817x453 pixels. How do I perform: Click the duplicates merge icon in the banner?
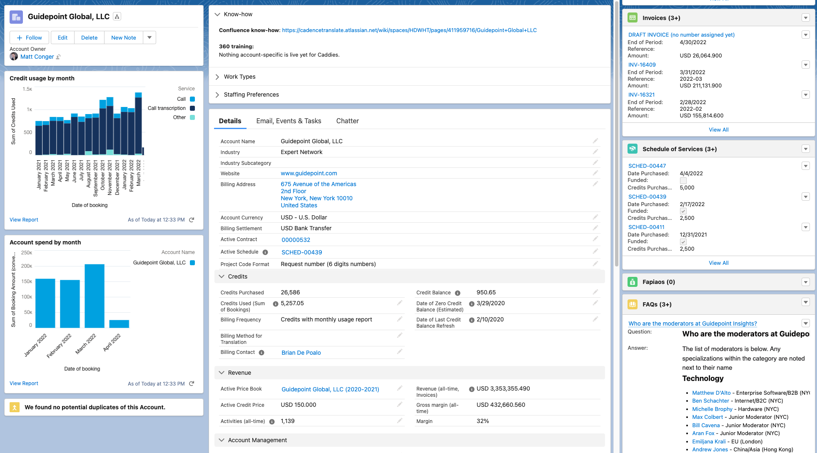15,407
